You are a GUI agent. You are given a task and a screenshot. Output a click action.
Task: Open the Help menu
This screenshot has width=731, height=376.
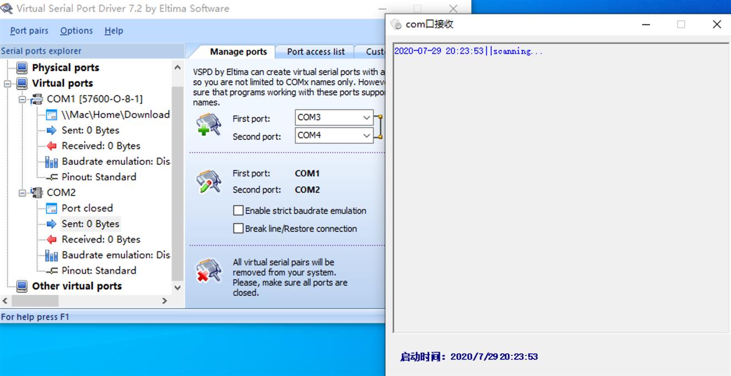tap(114, 31)
